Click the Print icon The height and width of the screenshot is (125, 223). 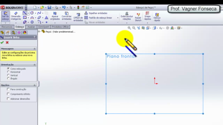(x=56, y=7)
